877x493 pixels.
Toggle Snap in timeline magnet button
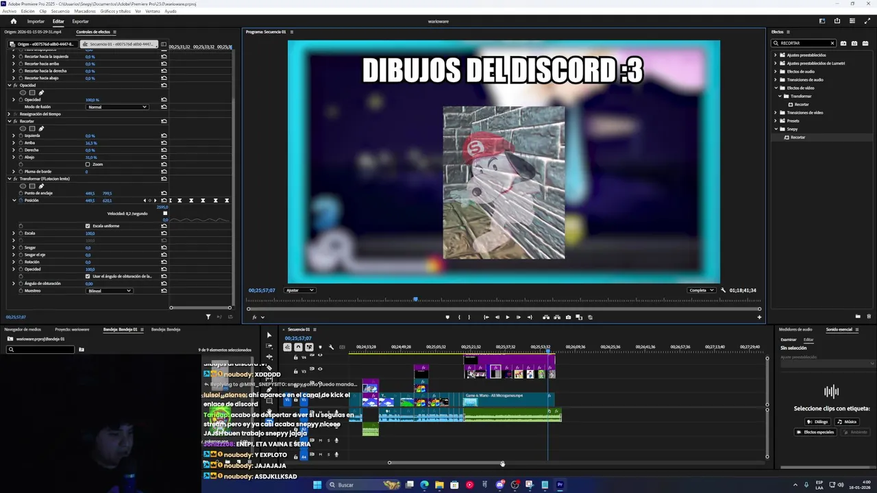298,347
